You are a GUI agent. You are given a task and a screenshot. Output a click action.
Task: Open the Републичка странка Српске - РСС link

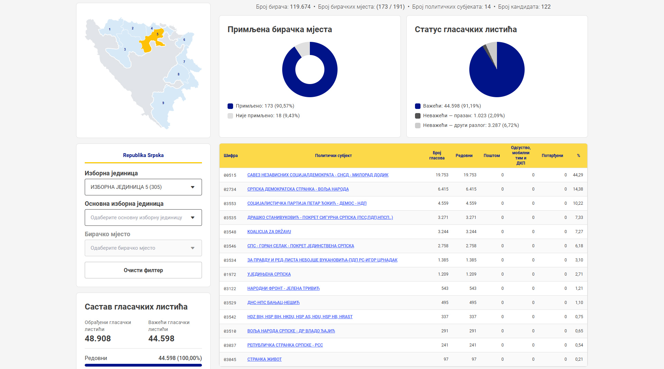(x=285, y=345)
